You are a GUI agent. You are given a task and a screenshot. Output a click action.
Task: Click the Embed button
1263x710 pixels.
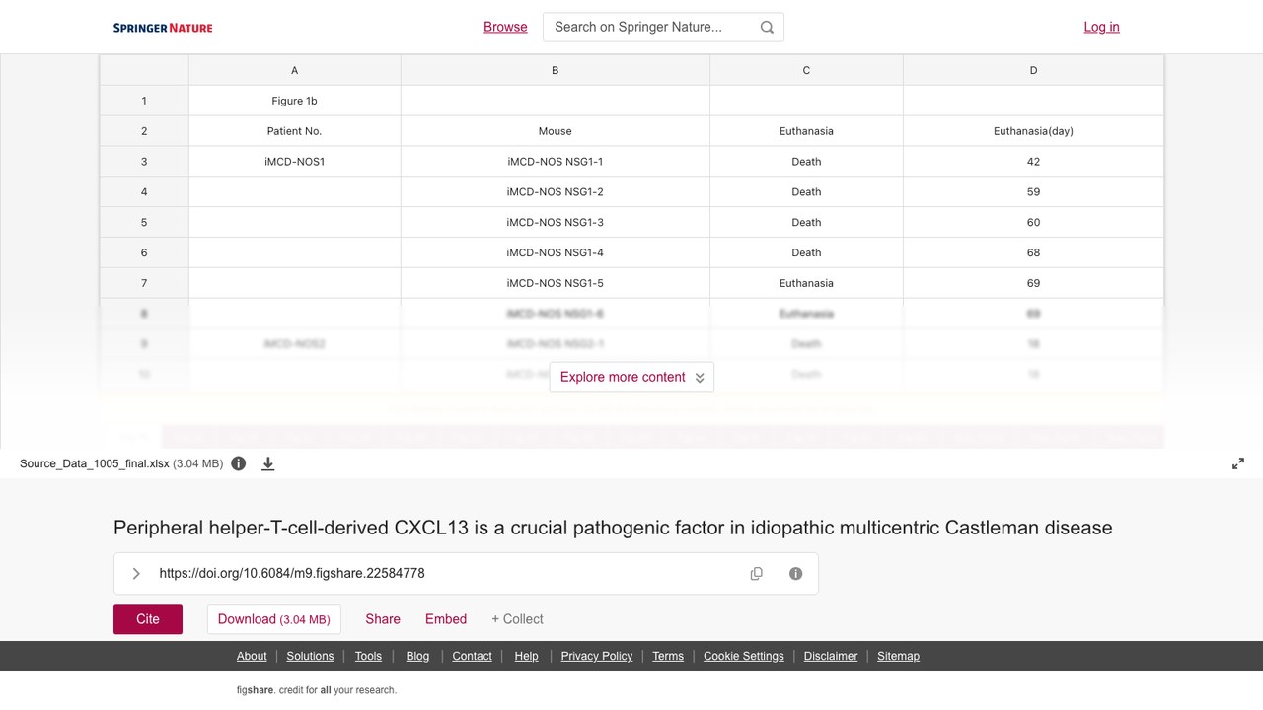tap(446, 619)
